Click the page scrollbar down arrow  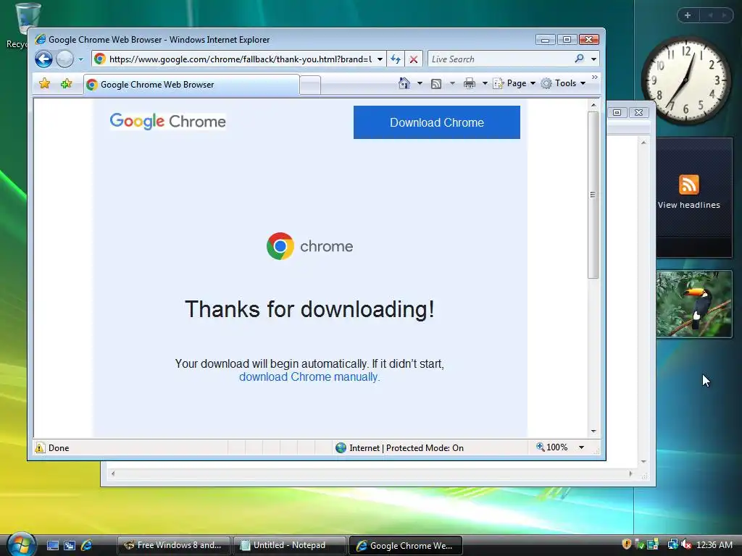point(593,431)
